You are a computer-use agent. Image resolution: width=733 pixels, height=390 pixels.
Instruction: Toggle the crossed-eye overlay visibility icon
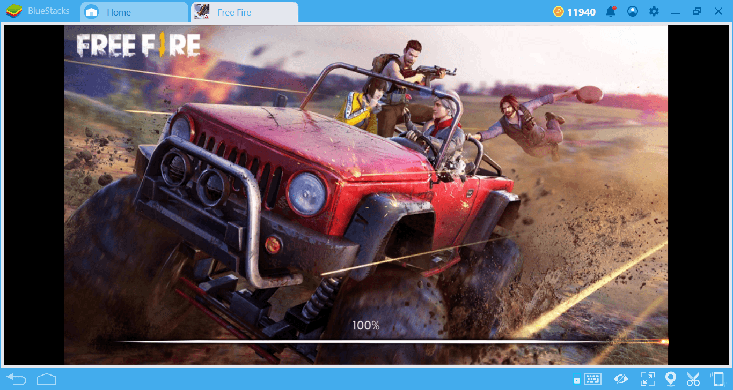(621, 379)
